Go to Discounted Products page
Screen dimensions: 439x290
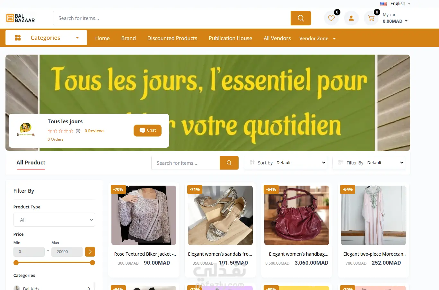click(x=172, y=38)
